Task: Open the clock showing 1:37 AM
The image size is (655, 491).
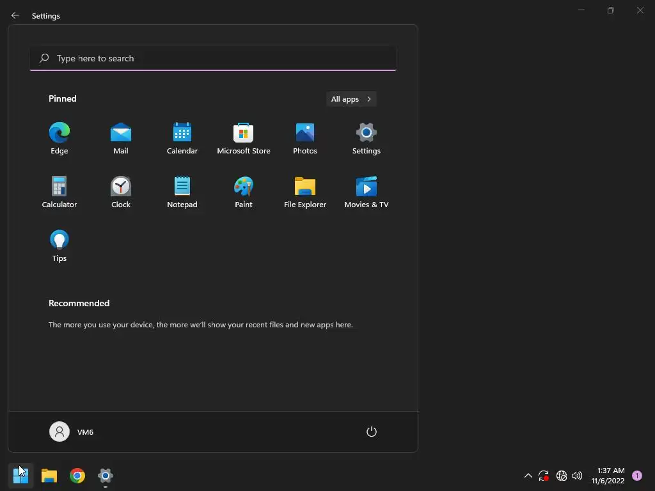Action: [608, 476]
